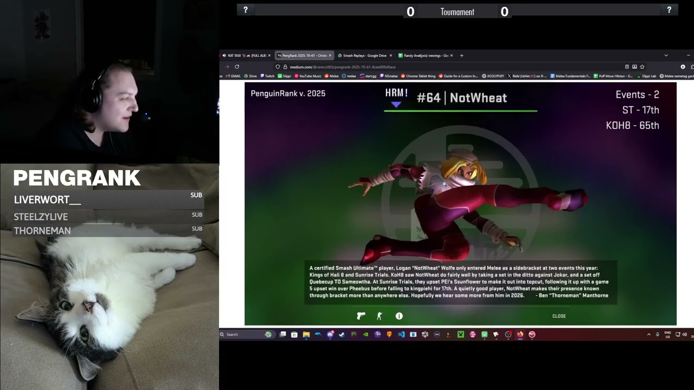
Task: Open the Twitch bookmark
Action: pyautogui.click(x=267, y=76)
